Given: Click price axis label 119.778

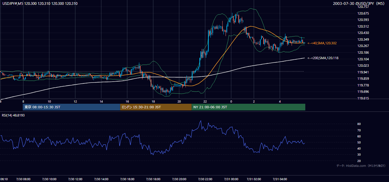Looking at the screenshot, I should click(364, 85).
